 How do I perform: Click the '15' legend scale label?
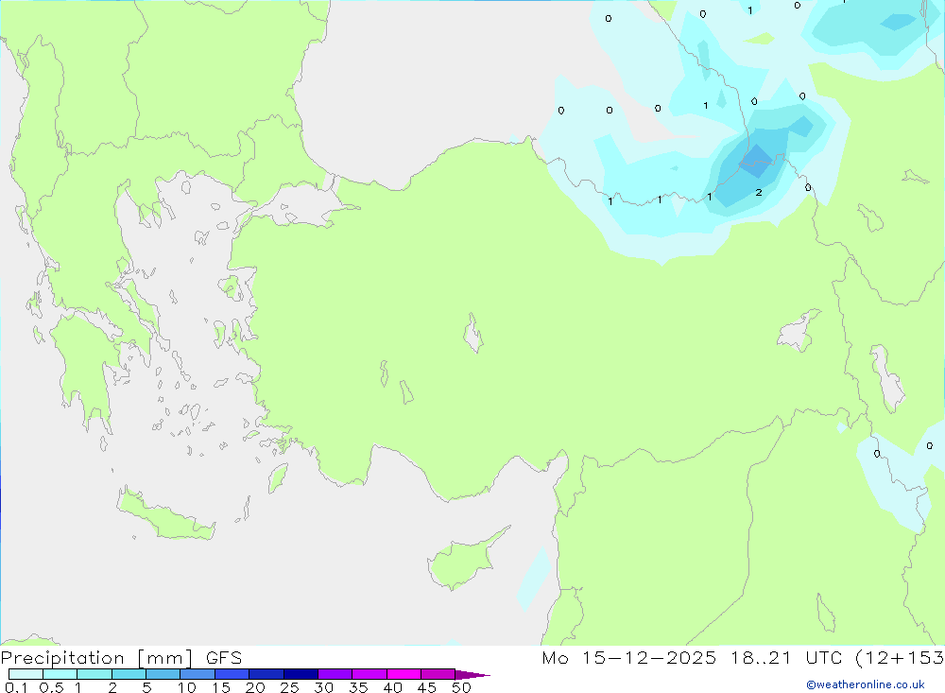[x=221, y=687]
